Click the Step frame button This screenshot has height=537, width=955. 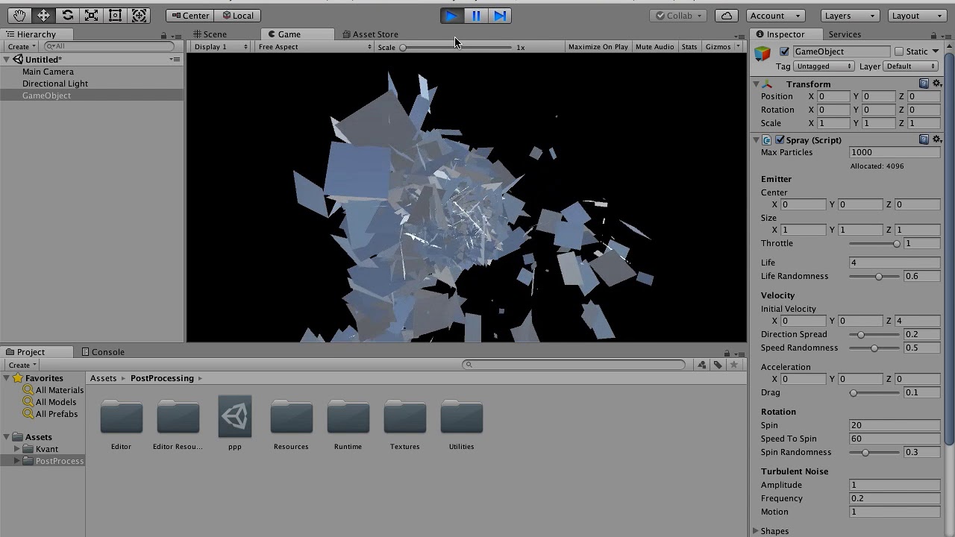point(500,15)
